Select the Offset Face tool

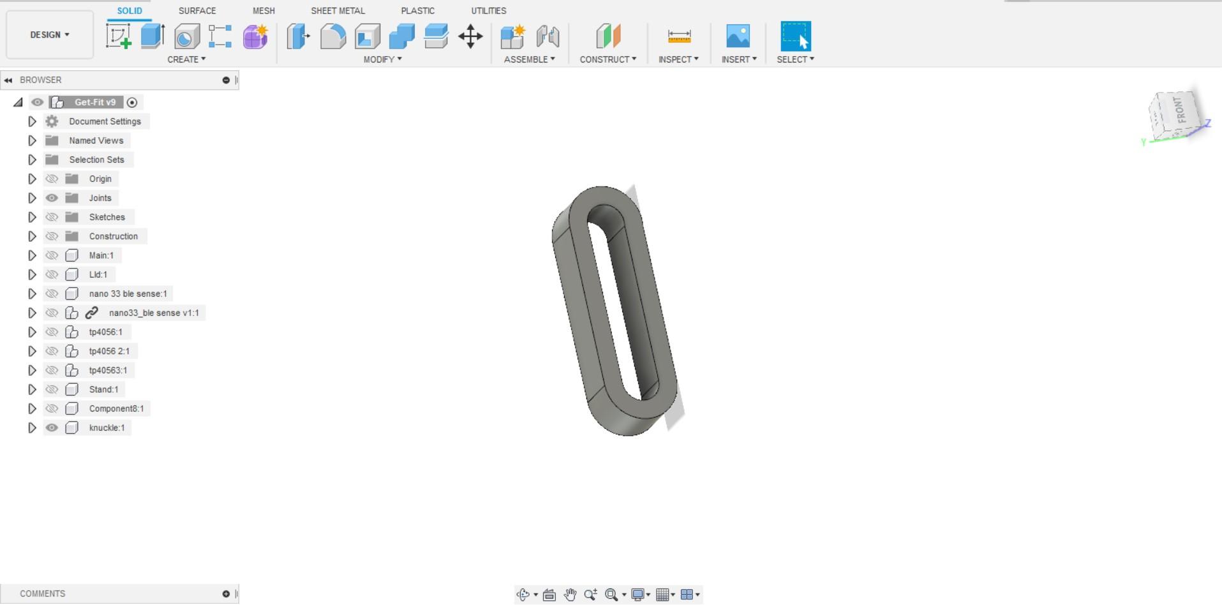pos(436,36)
